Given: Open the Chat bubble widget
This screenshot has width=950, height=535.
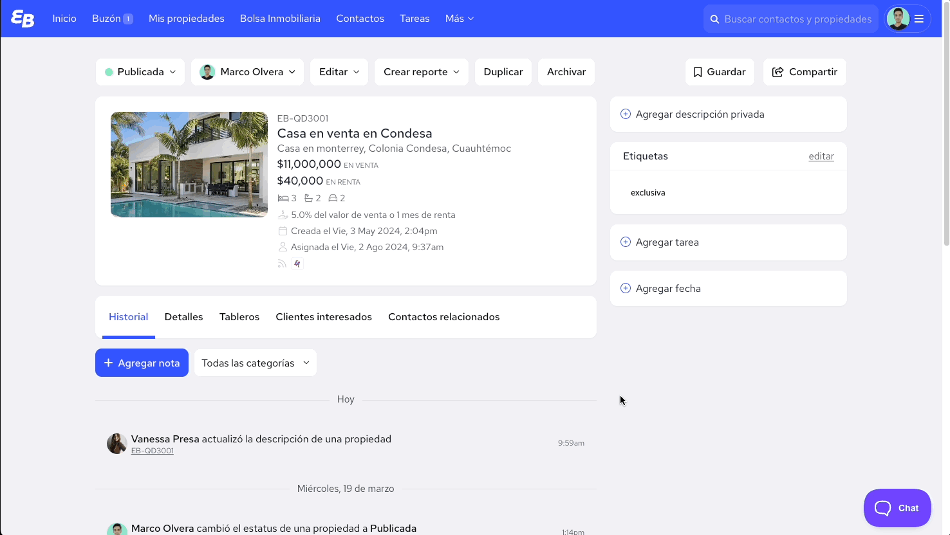Looking at the screenshot, I should point(897,508).
